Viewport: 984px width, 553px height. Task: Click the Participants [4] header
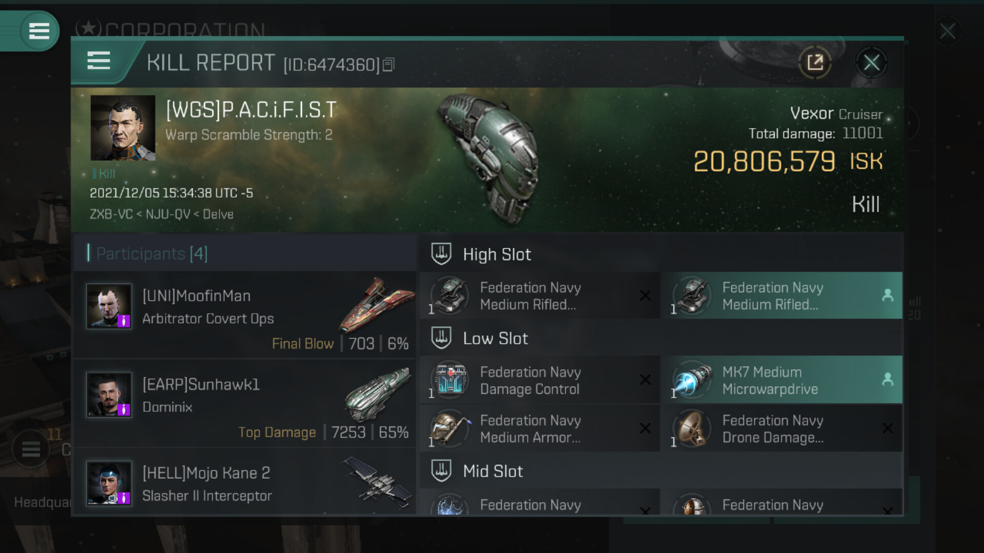152,253
